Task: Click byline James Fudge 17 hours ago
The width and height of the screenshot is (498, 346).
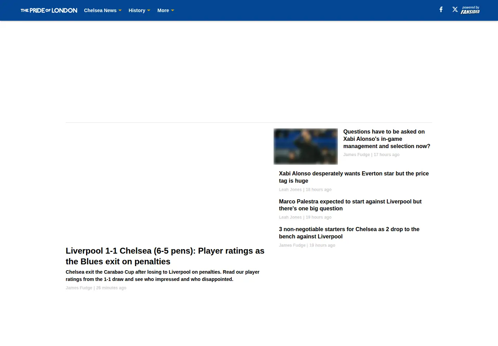Action: [371, 155]
